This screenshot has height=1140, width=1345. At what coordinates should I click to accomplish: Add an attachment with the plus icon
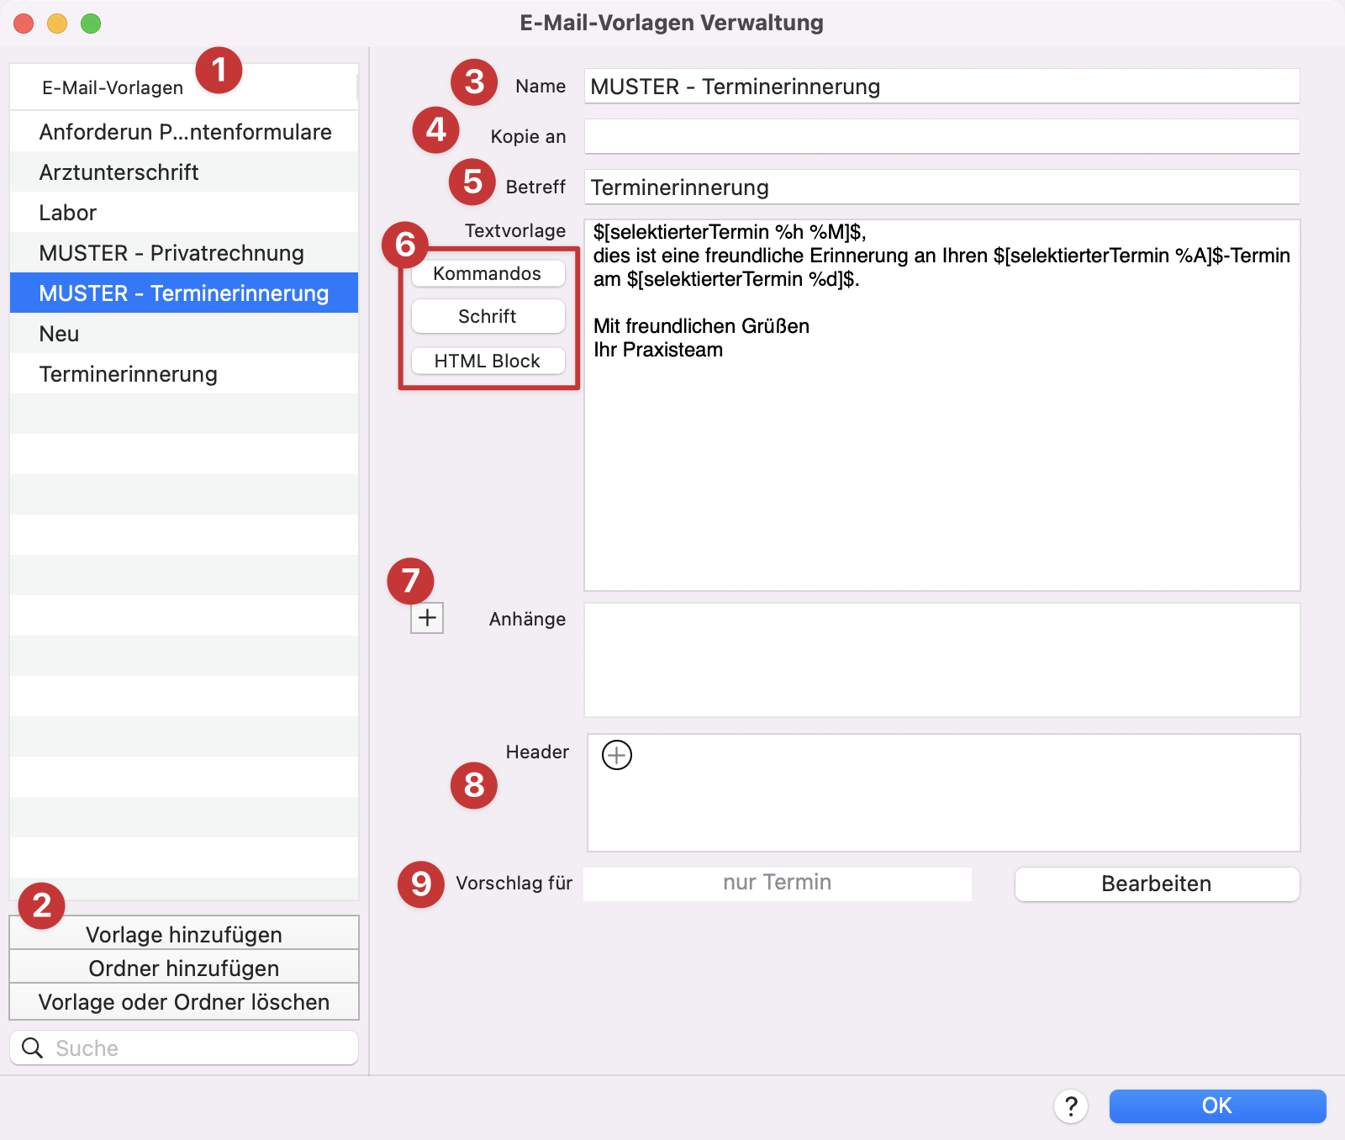tap(427, 618)
